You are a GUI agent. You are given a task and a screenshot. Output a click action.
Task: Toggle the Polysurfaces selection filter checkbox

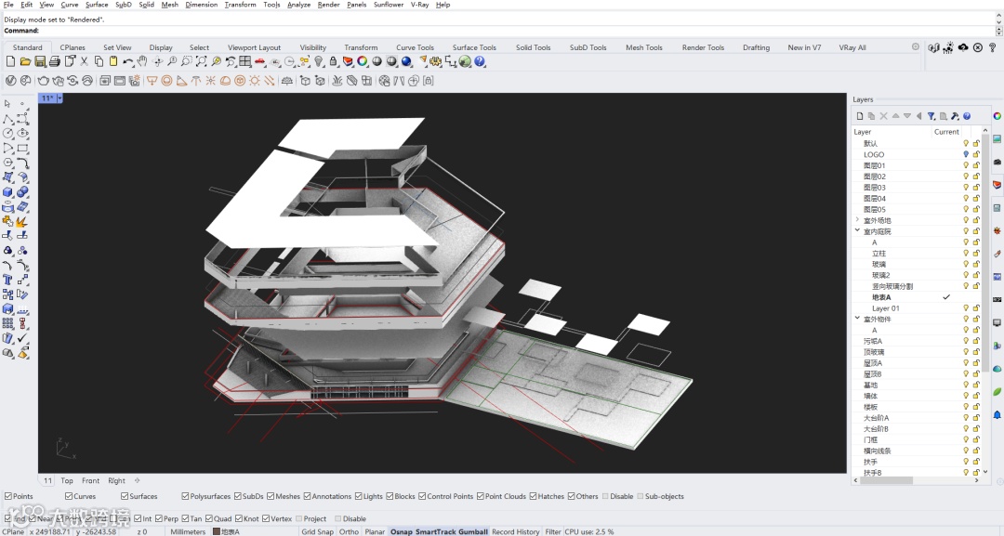coord(184,496)
